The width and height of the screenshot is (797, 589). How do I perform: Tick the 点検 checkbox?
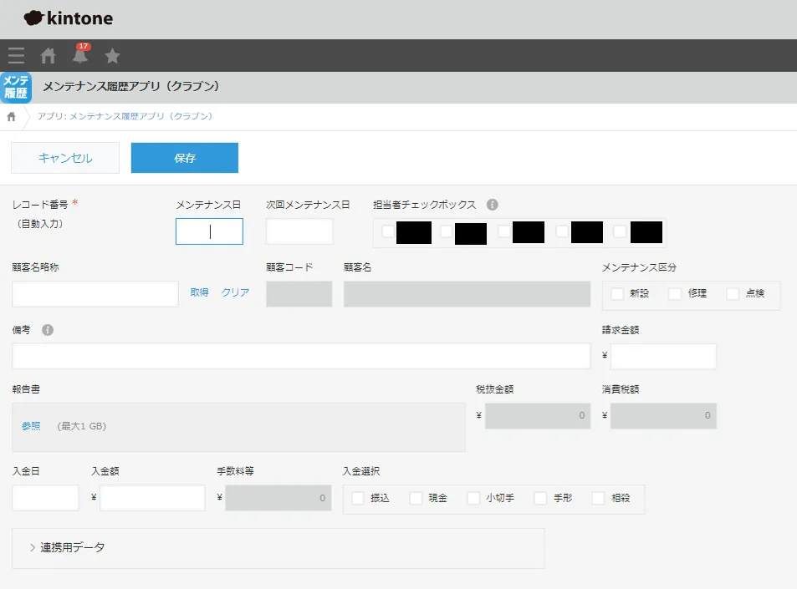[733, 294]
